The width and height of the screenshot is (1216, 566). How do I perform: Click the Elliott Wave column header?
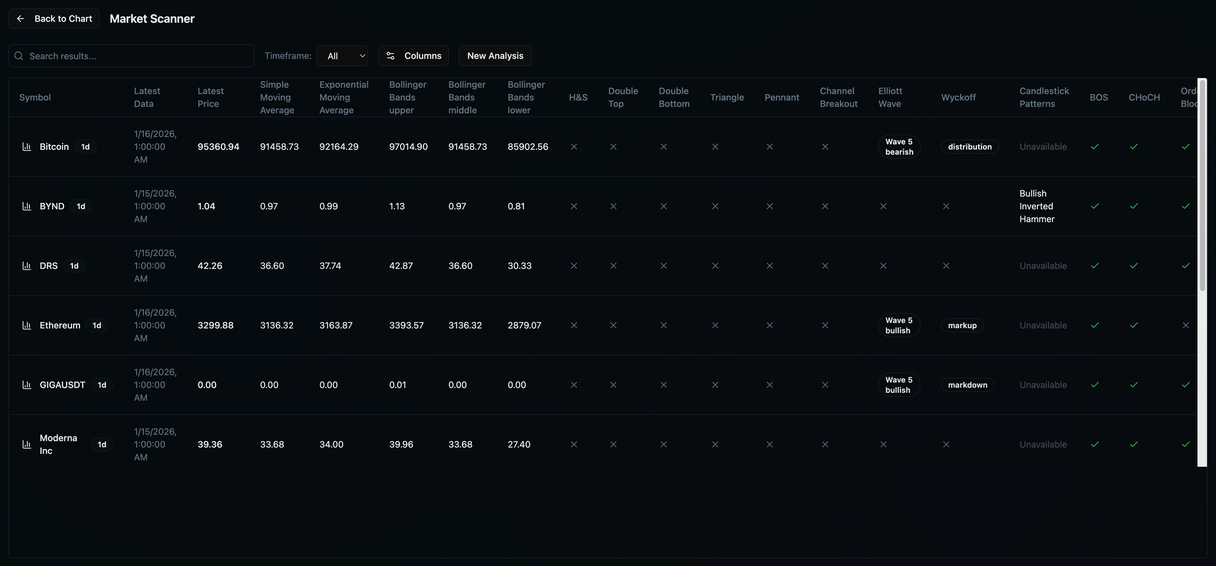pos(890,97)
